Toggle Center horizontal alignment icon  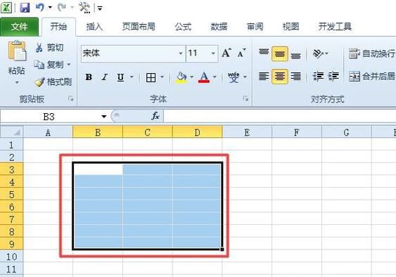pyautogui.click(x=279, y=76)
